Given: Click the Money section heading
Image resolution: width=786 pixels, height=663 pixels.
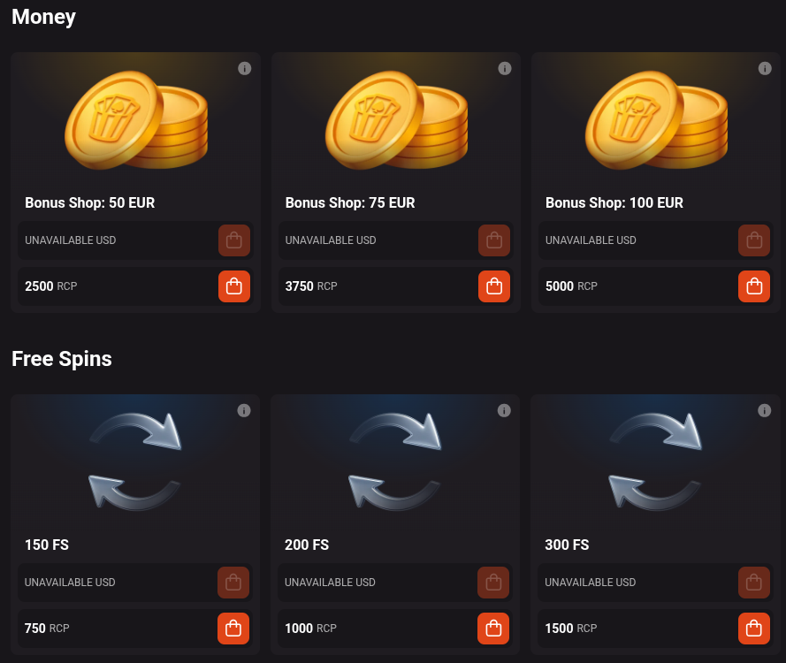Looking at the screenshot, I should [43, 17].
